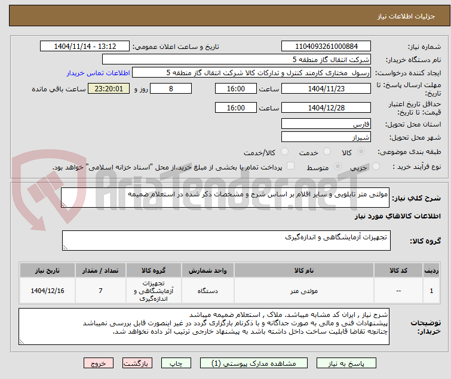Click the city field شیراز
The height and width of the screenshot is (379, 451).
click(x=326, y=137)
